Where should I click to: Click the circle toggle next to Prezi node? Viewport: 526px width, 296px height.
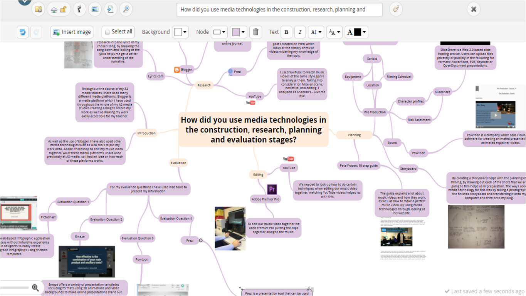(x=201, y=241)
